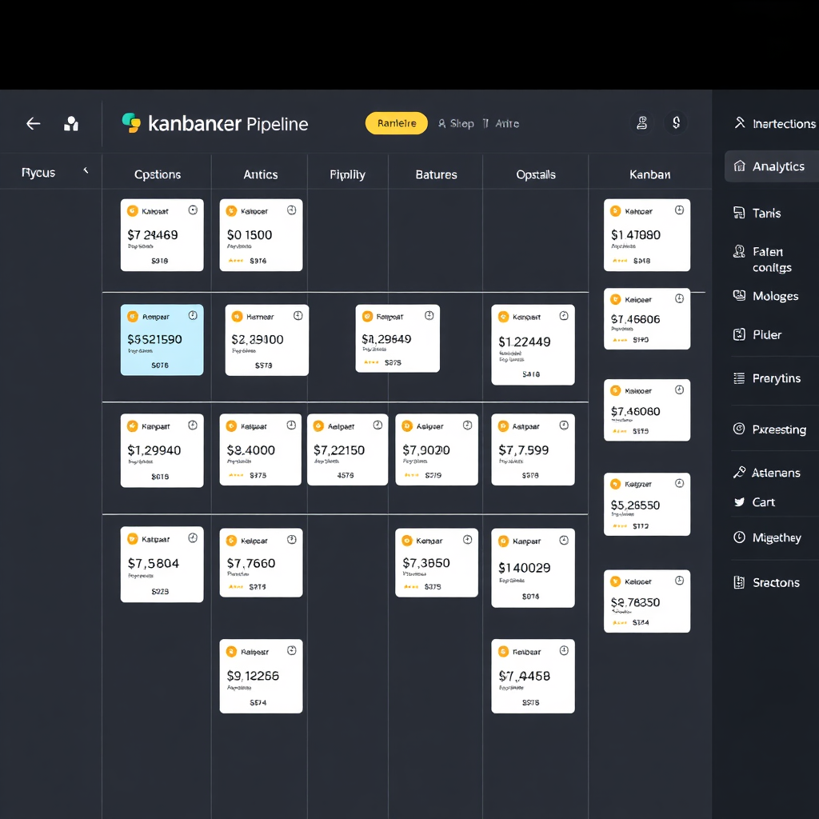Click the Mologes sidebar icon
The width and height of the screenshot is (819, 819).
tap(739, 296)
